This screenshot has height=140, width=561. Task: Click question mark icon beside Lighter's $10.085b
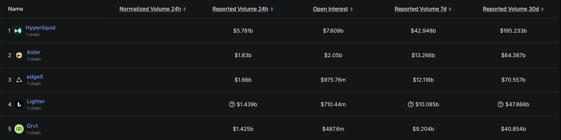click(411, 104)
